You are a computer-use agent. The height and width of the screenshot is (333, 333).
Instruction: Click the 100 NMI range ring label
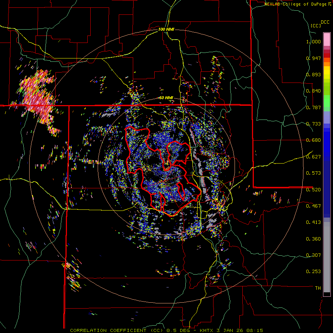coord(166,29)
